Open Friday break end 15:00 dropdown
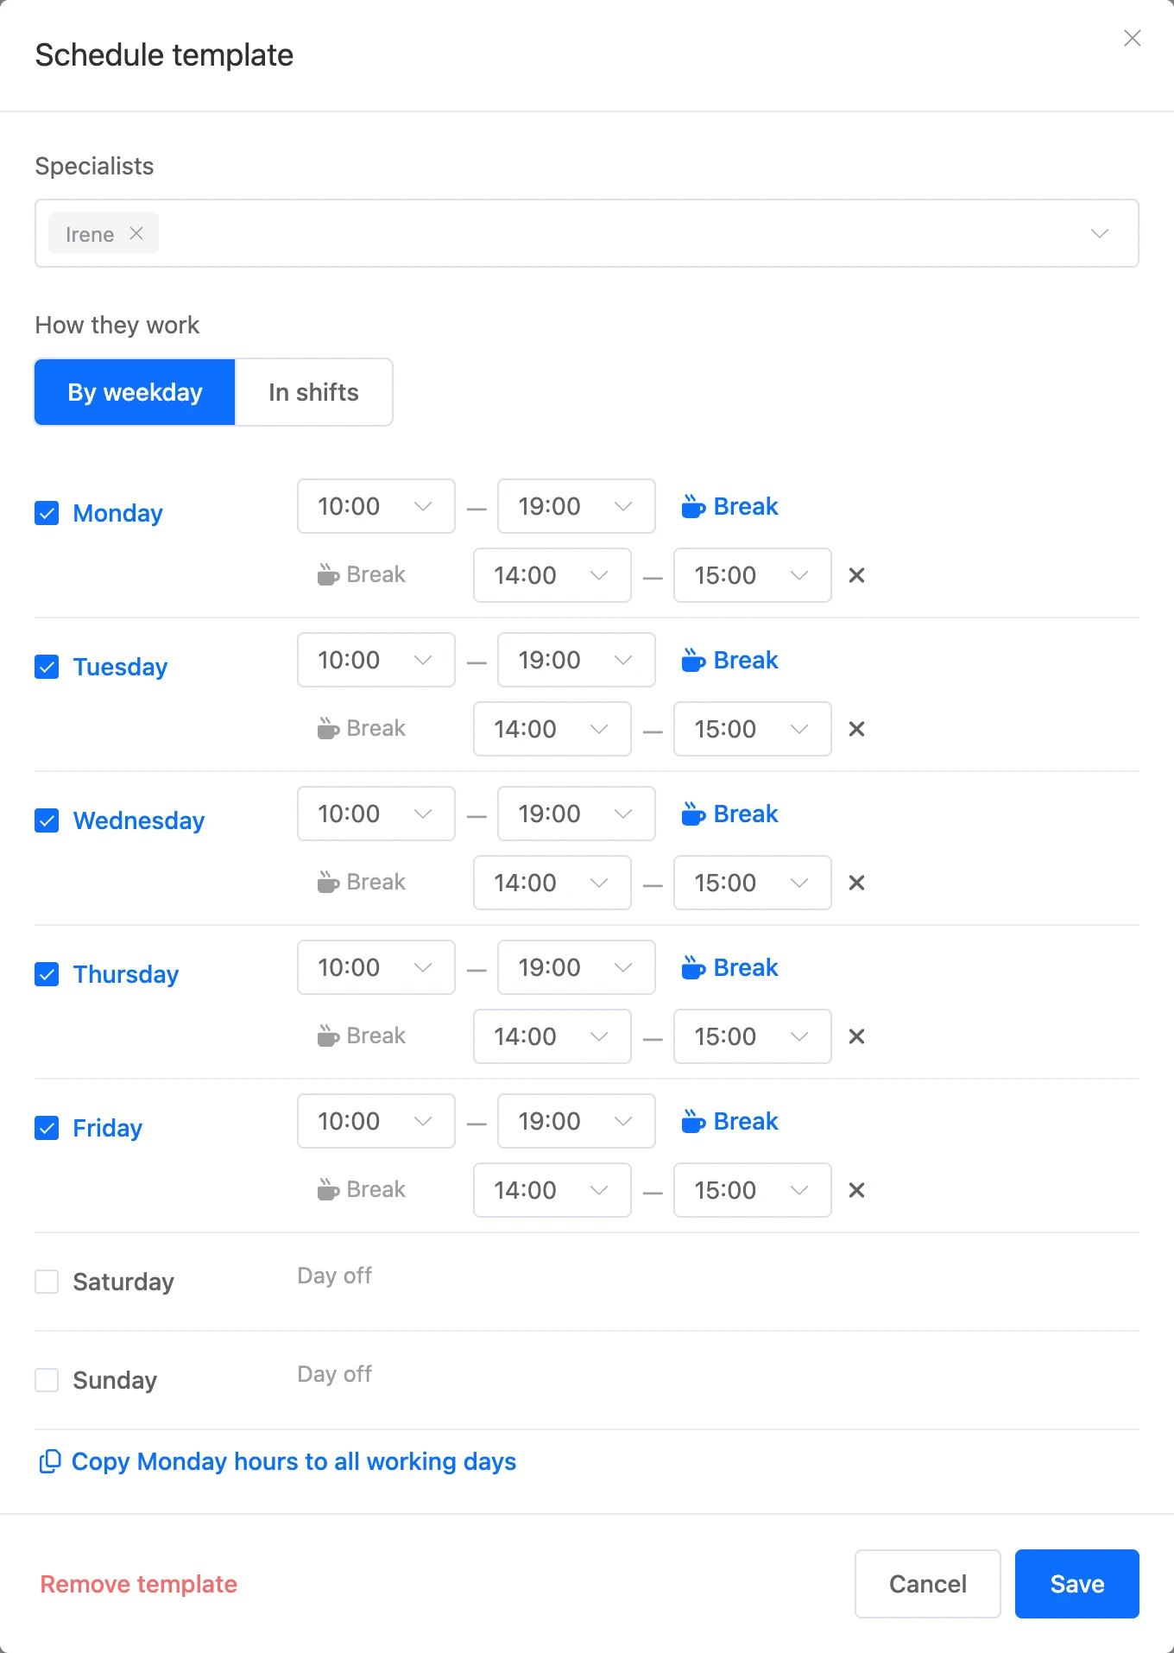 coord(753,1190)
